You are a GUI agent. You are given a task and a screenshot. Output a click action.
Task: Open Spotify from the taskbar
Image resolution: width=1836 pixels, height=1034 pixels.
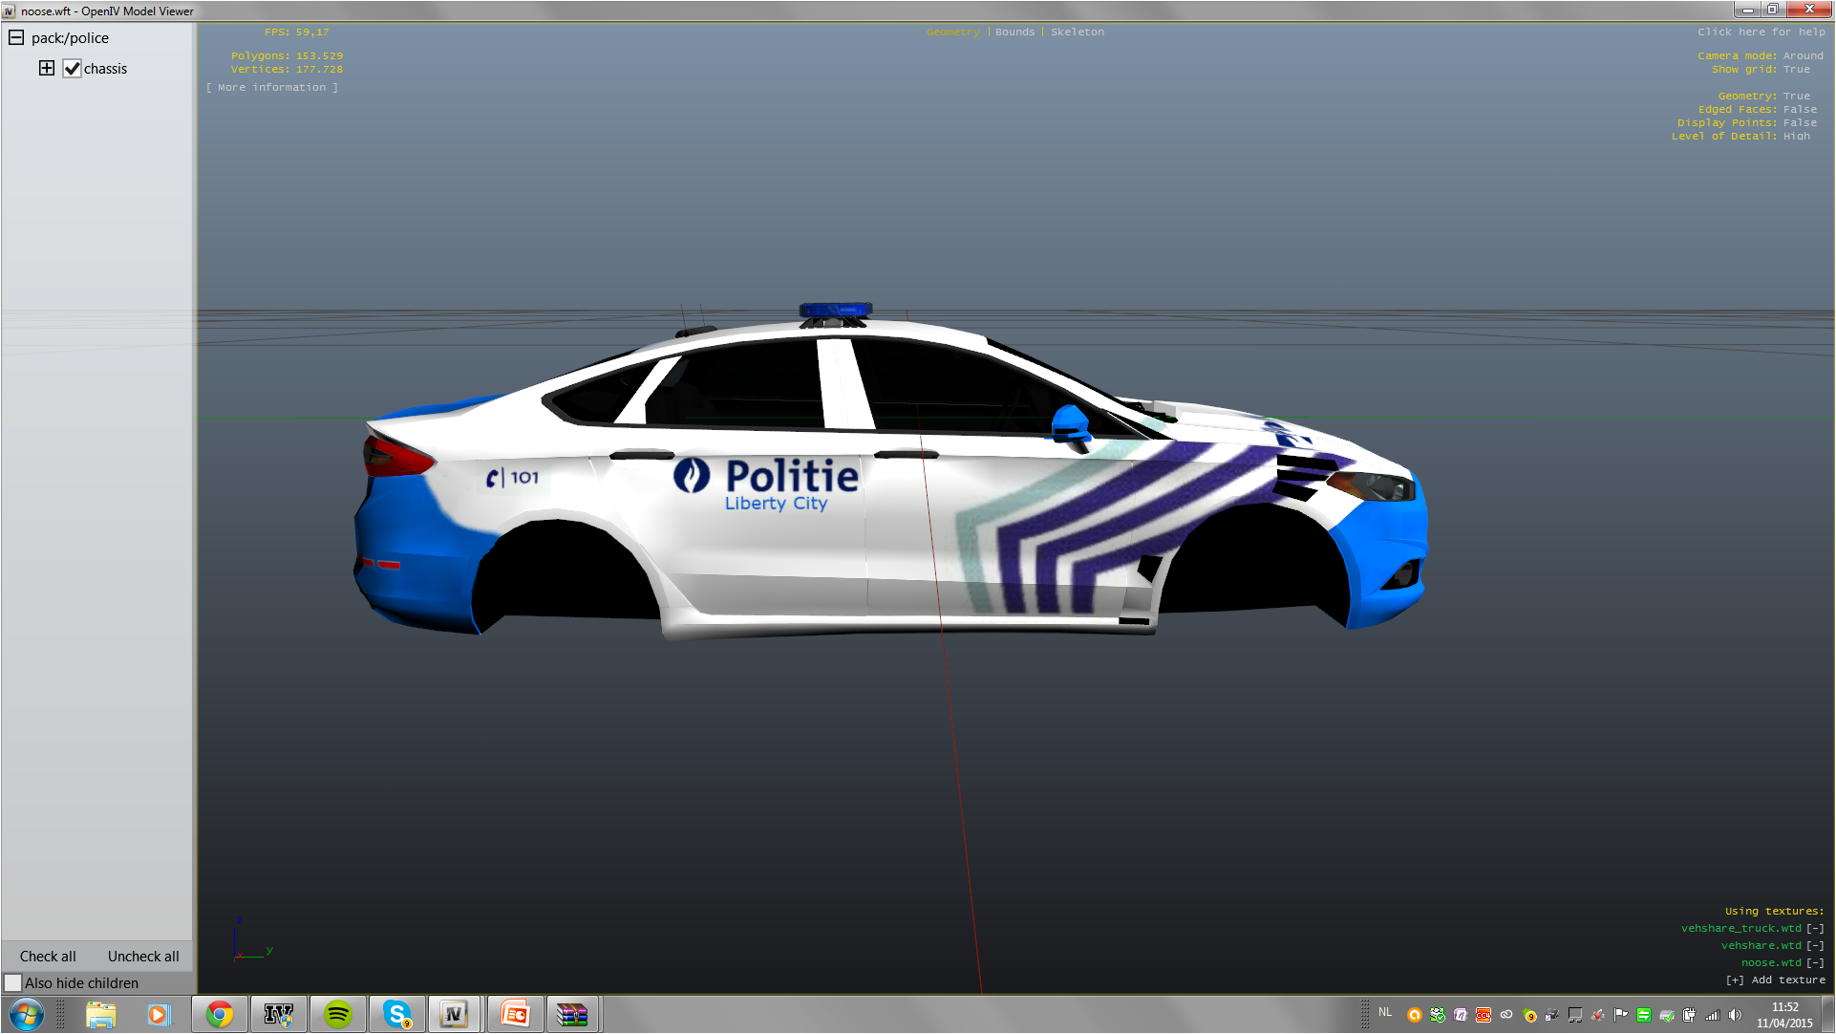coord(337,1015)
